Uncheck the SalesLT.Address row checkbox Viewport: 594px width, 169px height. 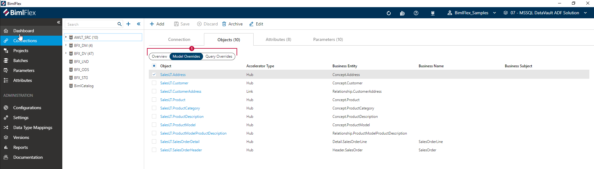coord(154,74)
